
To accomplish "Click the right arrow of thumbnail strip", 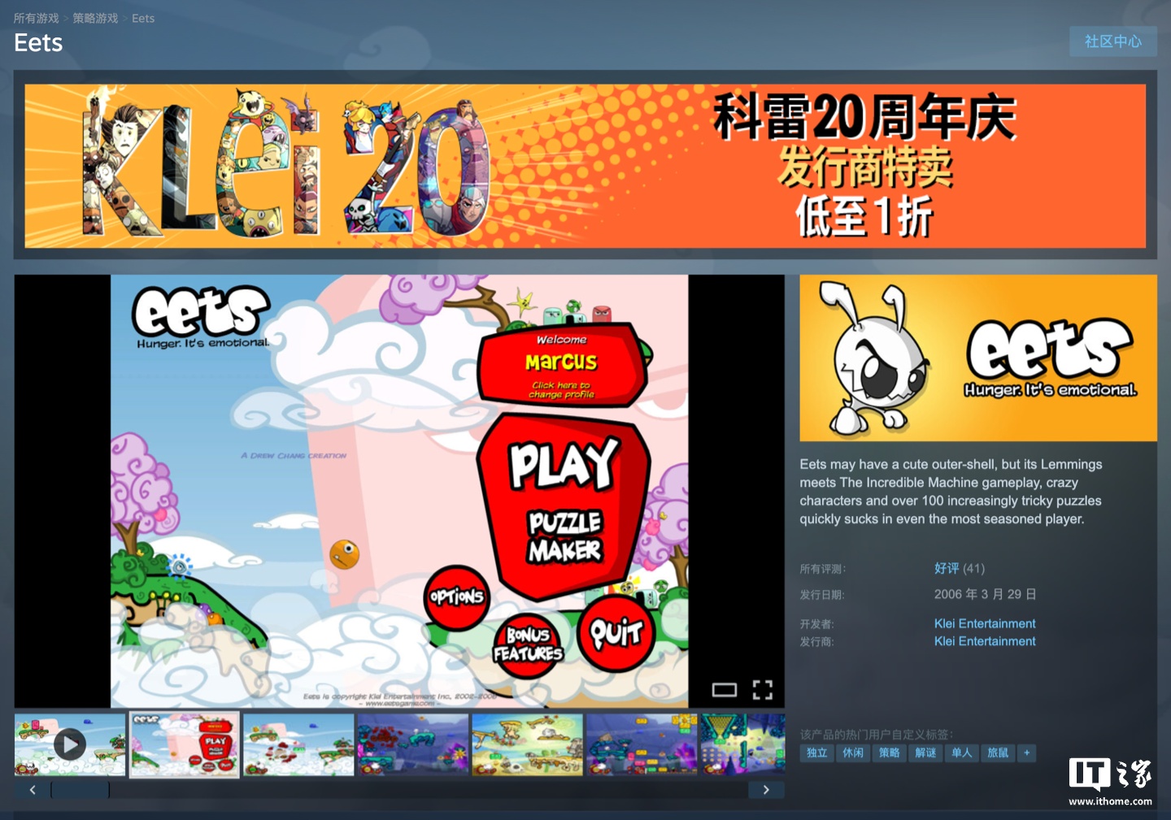I will tap(766, 790).
